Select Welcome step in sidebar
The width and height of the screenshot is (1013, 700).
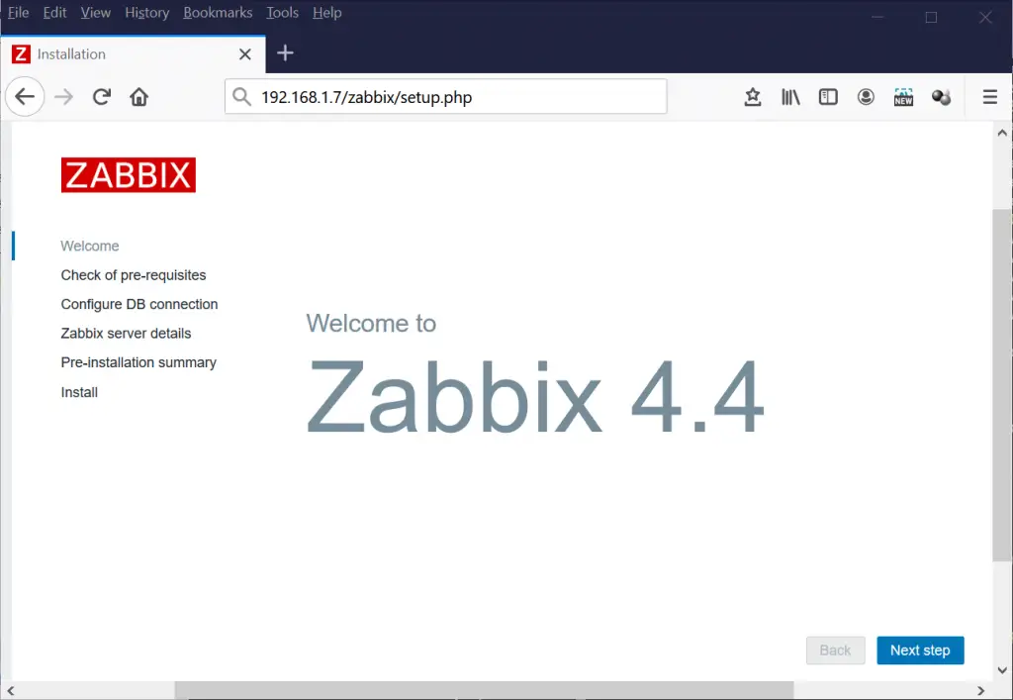coord(90,247)
